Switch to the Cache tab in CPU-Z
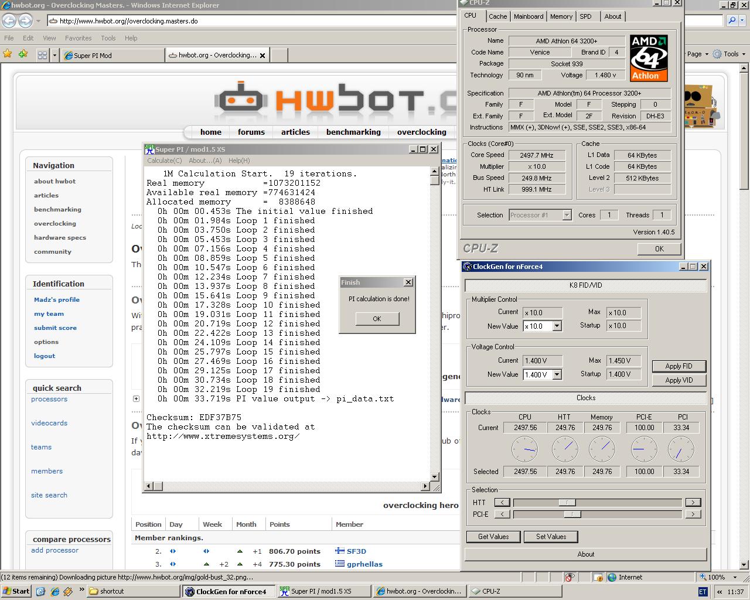750x600 pixels. (497, 16)
